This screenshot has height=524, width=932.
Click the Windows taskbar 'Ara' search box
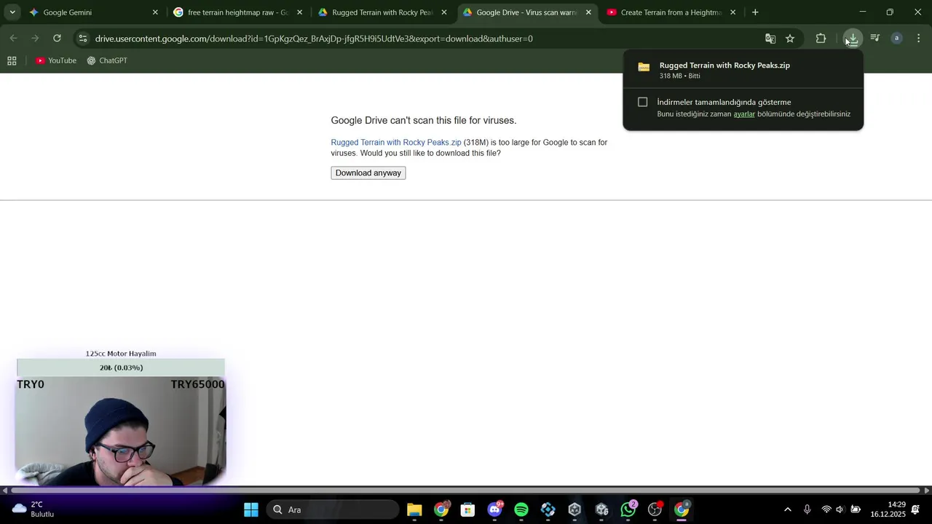tap(333, 509)
